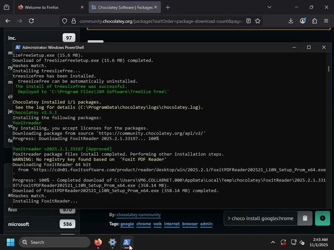Click Windows Update tray icon
Screen dimensions: 334x250
pos(283,242)
